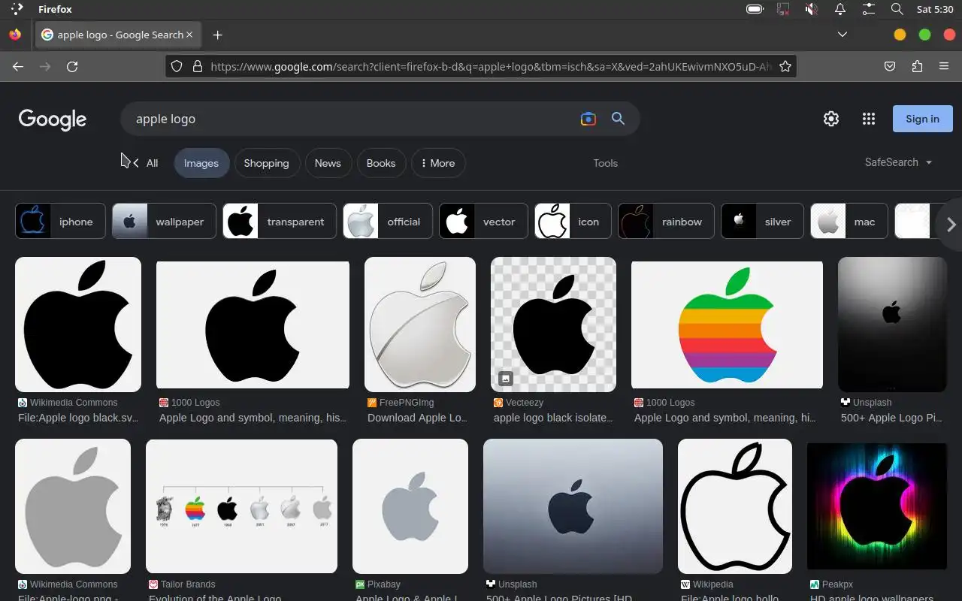Click the Firefox launcher icon in tab bar
Image resolution: width=962 pixels, height=601 pixels.
[x=15, y=35]
